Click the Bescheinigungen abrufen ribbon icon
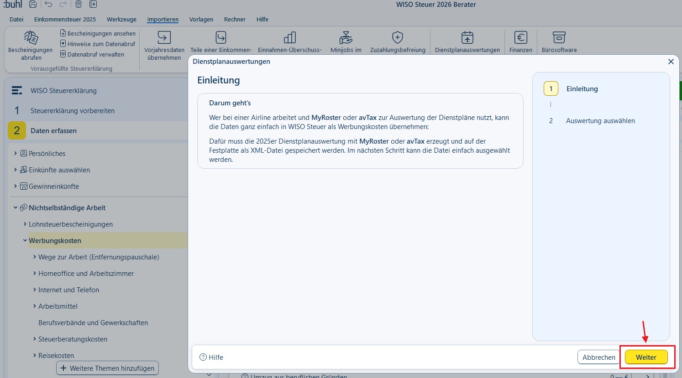 (x=31, y=38)
